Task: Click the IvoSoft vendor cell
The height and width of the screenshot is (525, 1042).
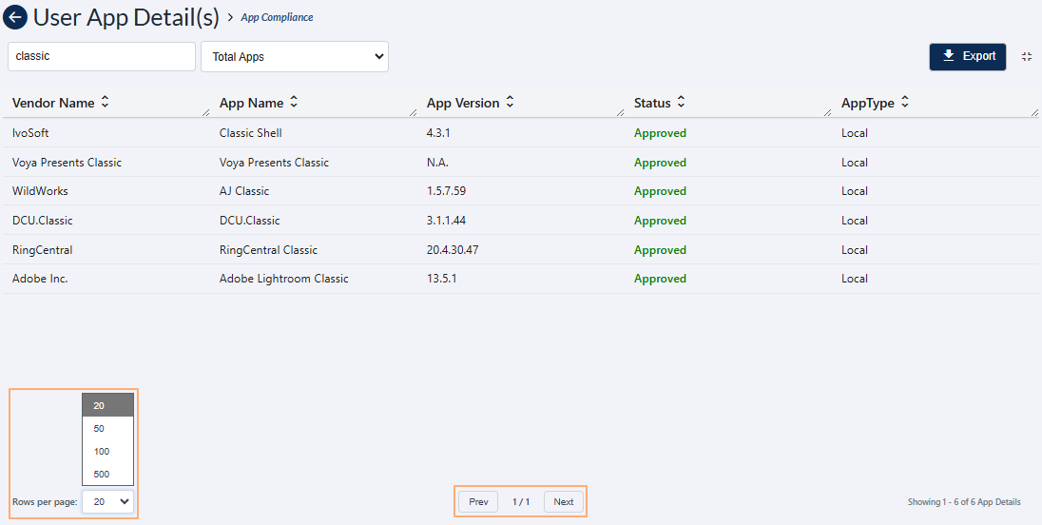Action: pyautogui.click(x=30, y=133)
